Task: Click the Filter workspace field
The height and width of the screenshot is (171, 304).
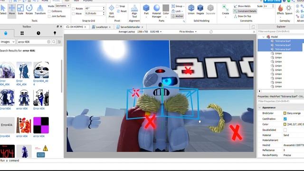Action: pos(281,31)
